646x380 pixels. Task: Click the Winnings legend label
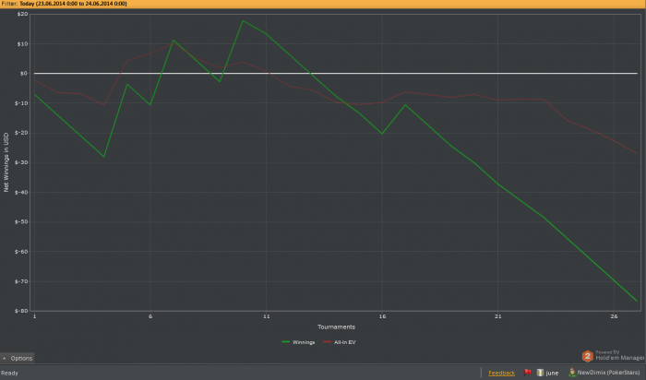304,342
